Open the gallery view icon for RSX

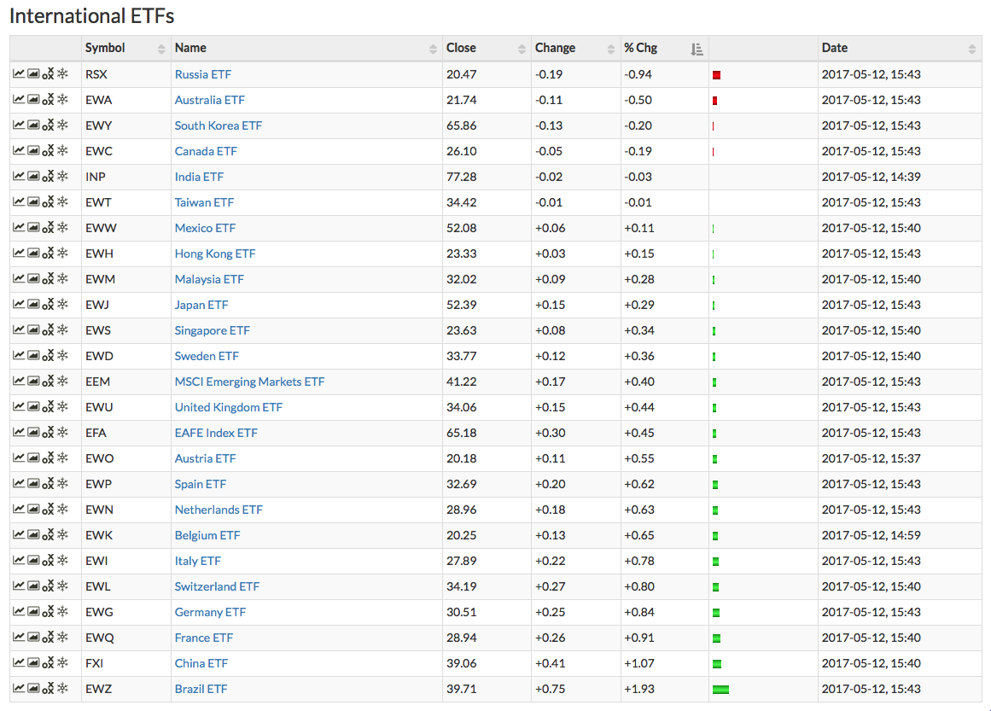33,74
